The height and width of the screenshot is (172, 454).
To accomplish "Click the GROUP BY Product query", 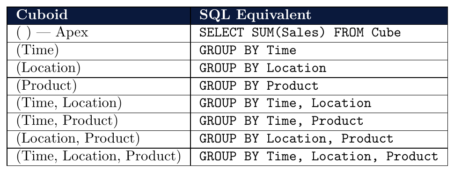I will pos(259,86).
